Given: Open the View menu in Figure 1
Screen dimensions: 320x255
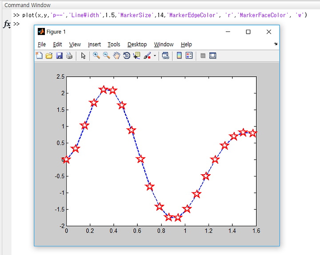Looking at the screenshot, I should pos(75,44).
